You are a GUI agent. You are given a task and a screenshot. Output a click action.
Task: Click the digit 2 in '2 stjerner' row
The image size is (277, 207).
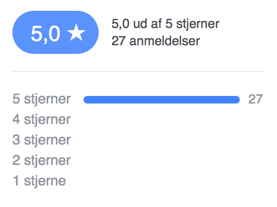pyautogui.click(x=16, y=160)
